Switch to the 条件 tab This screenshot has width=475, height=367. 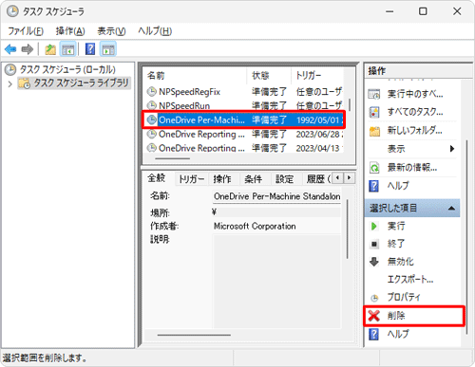254,179
